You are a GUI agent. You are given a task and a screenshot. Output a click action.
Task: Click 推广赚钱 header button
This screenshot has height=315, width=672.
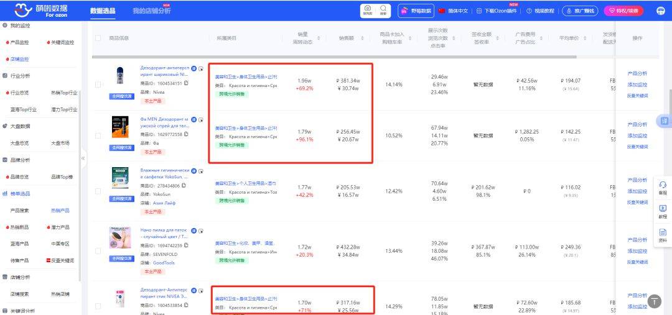pyautogui.click(x=580, y=11)
